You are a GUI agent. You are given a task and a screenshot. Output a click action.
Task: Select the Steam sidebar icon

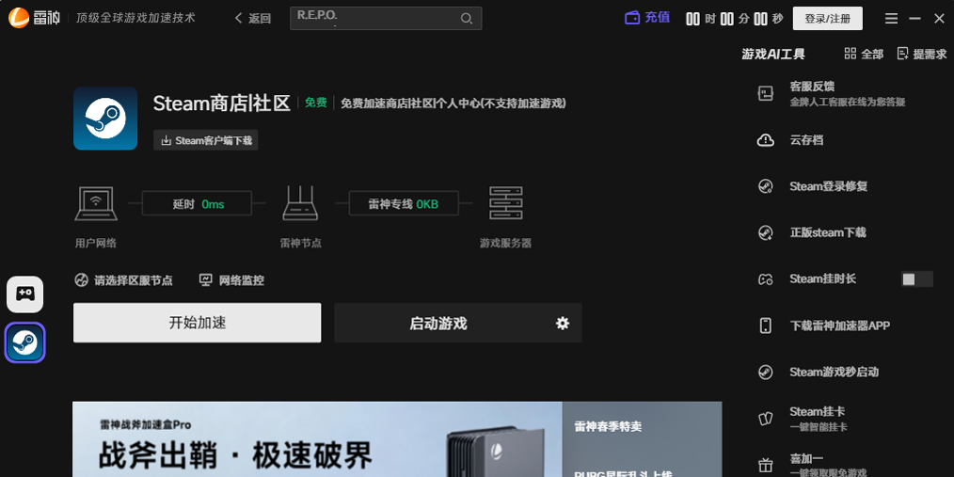pos(25,342)
